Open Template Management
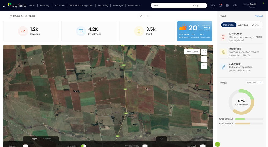 pos(81,5)
